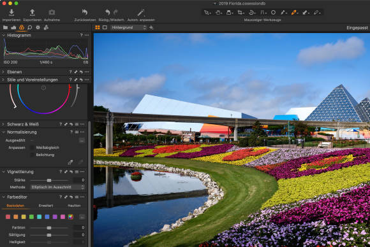Select the keystone correction cursor tool

pos(263,13)
